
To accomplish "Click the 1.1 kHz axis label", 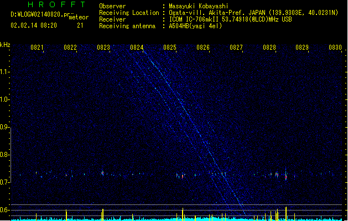I will coord(5,72).
